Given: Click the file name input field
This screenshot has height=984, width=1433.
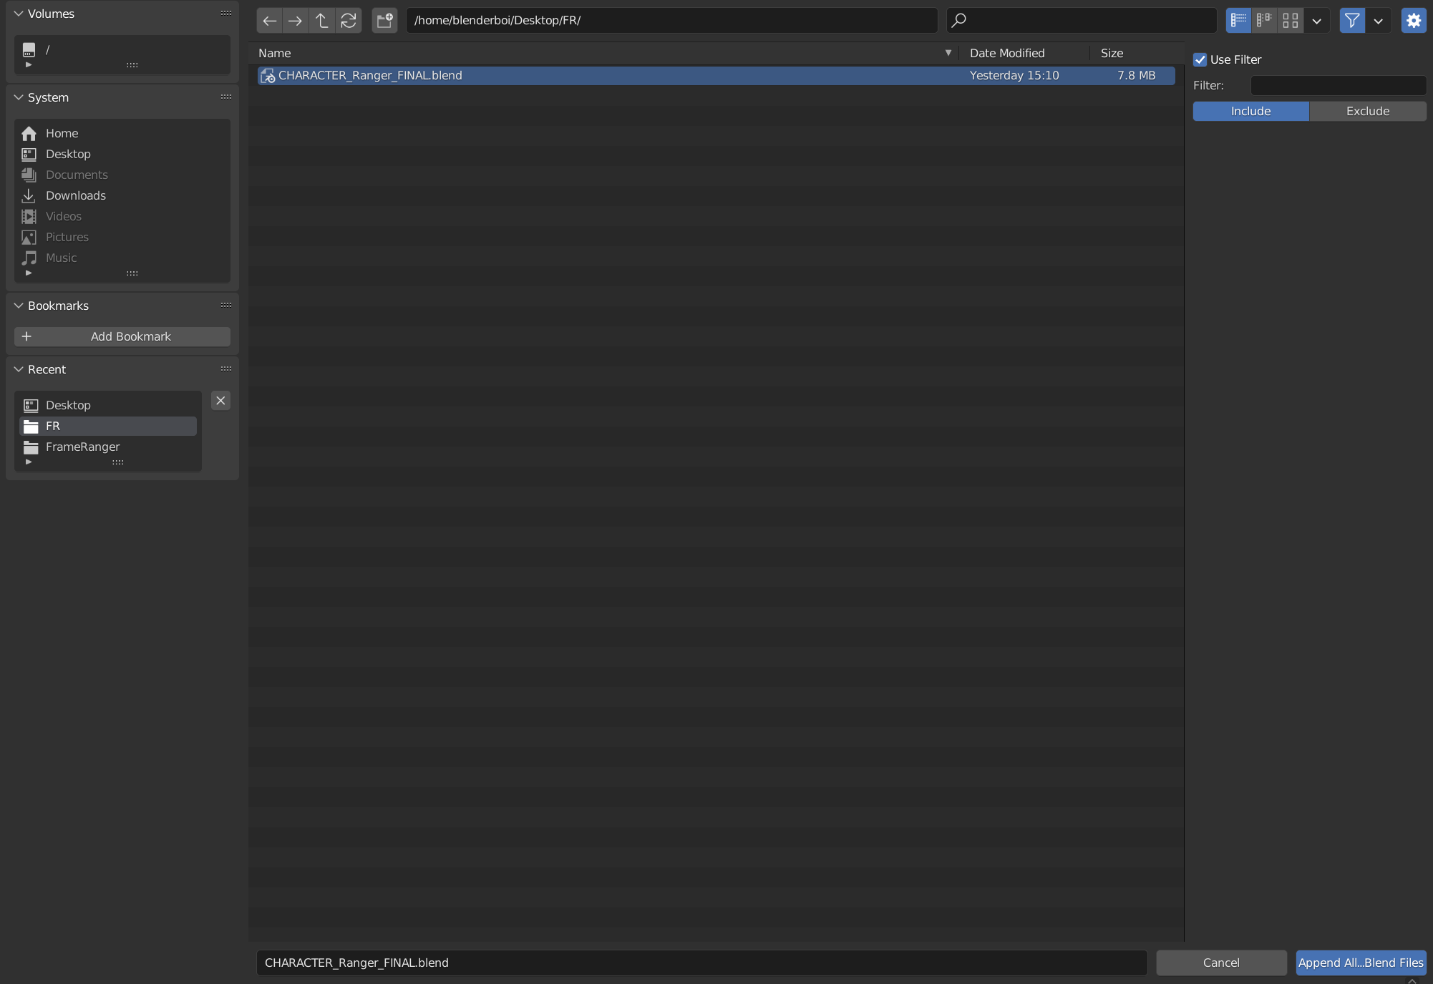Looking at the screenshot, I should coord(701,963).
